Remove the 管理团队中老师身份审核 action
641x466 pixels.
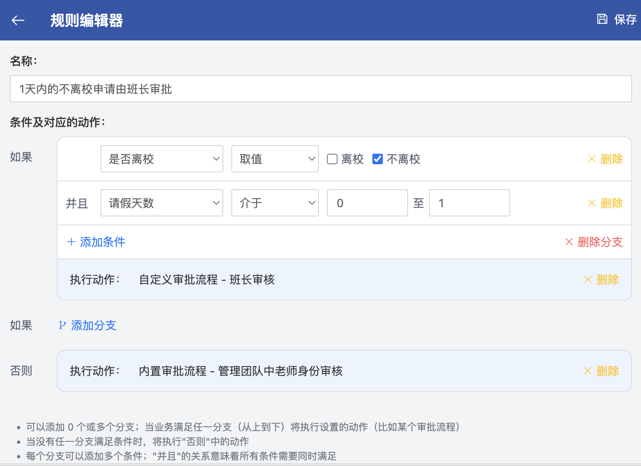click(601, 371)
